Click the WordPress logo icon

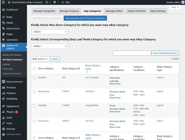point(3,2)
